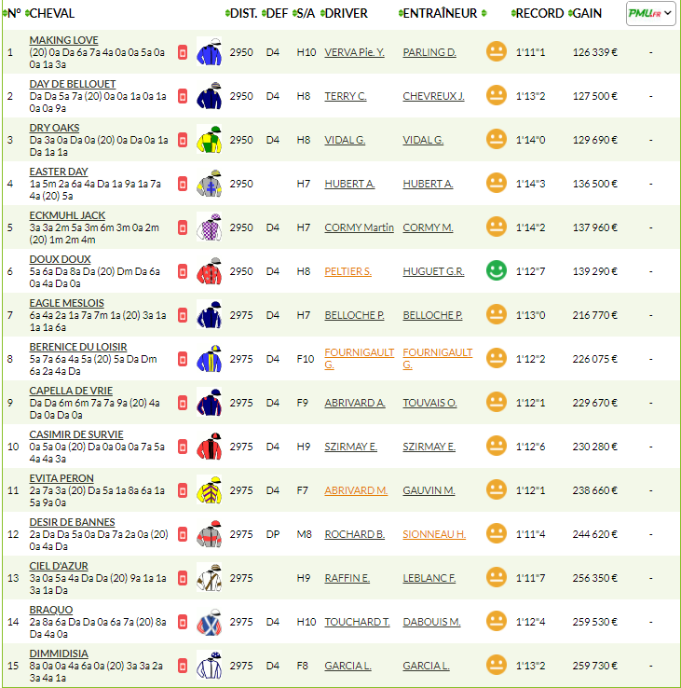This screenshot has width=681, height=688.
Task: Click the orange neutral face for DIMMIDISIA
Action: click(x=497, y=665)
